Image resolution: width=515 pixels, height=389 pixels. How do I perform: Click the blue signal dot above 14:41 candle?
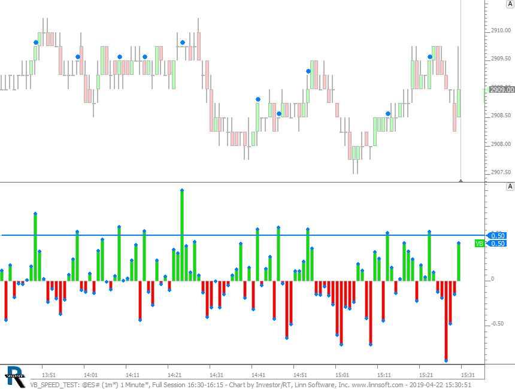pyautogui.click(x=258, y=99)
